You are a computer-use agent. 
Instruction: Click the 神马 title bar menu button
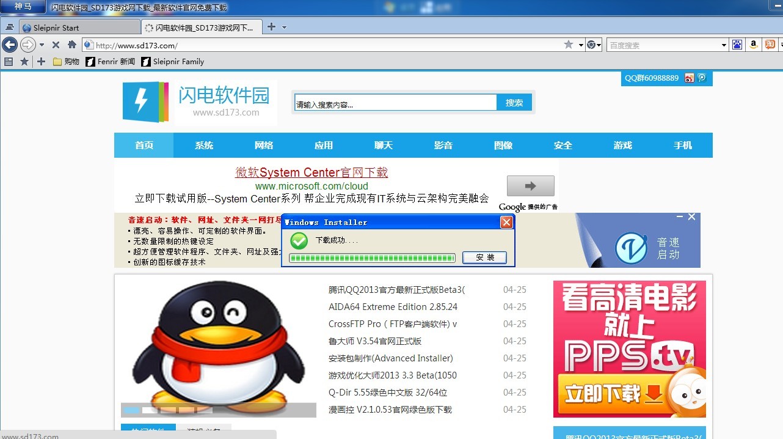coord(23,7)
